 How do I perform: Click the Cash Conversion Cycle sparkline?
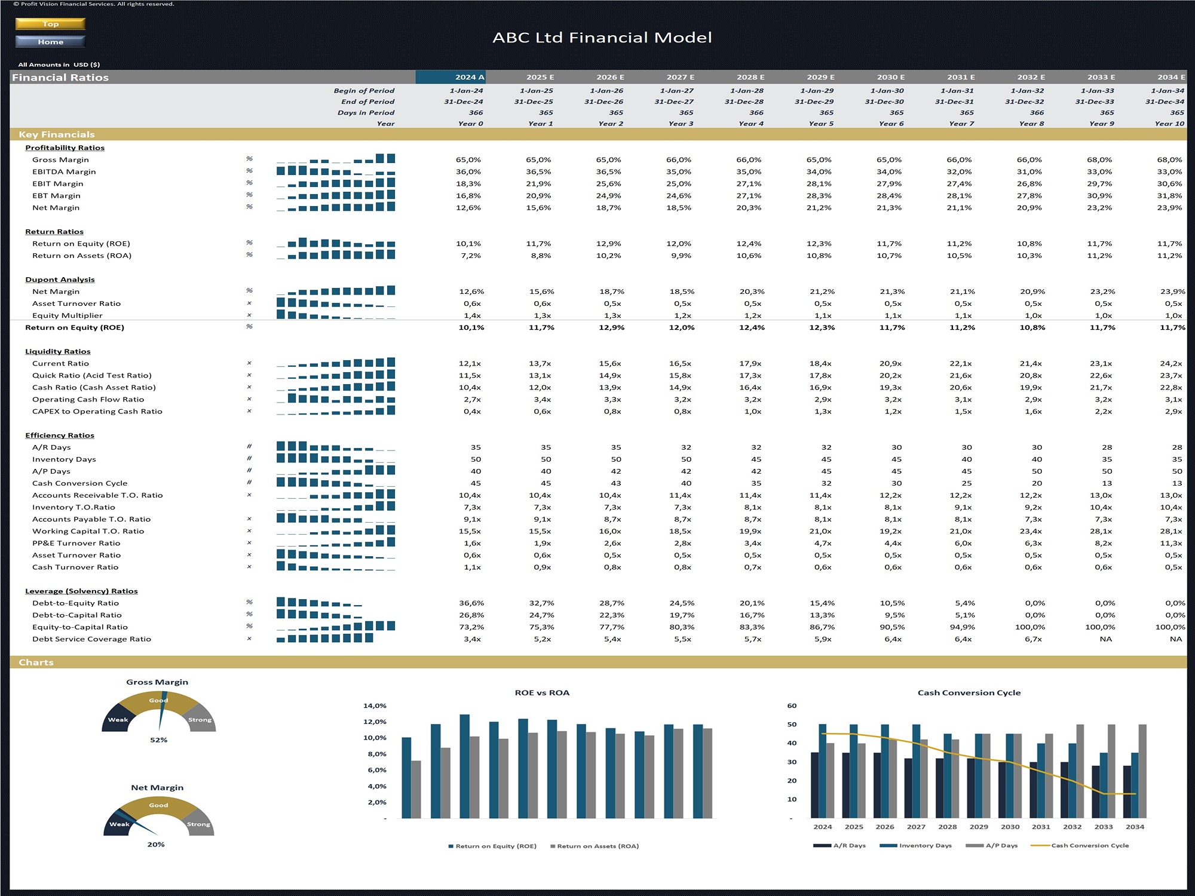tap(336, 482)
